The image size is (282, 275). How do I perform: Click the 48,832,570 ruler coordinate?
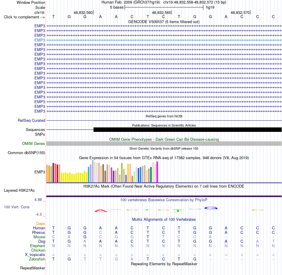point(240,12)
